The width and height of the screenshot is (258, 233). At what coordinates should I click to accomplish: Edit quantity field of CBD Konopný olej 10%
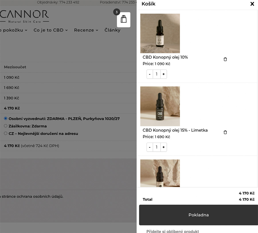(157, 74)
